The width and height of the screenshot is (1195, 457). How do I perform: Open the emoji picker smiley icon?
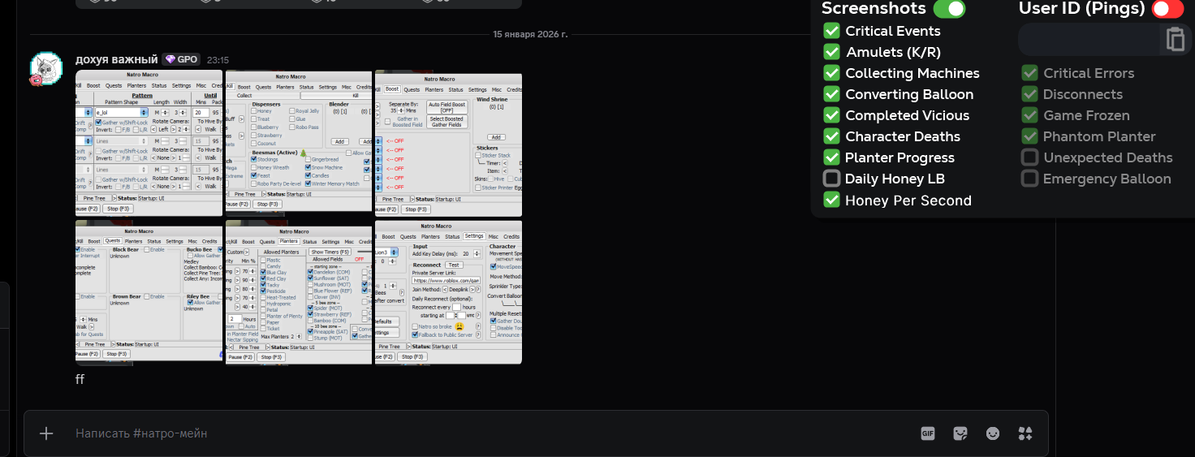[993, 433]
